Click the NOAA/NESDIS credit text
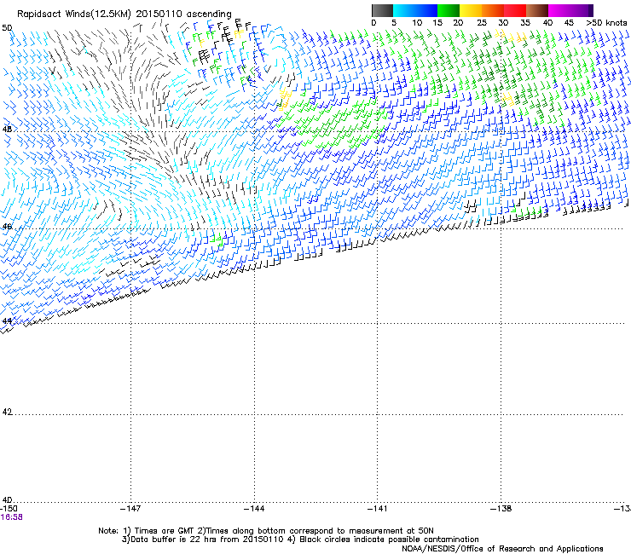This screenshot has width=631, height=554. [x=502, y=549]
